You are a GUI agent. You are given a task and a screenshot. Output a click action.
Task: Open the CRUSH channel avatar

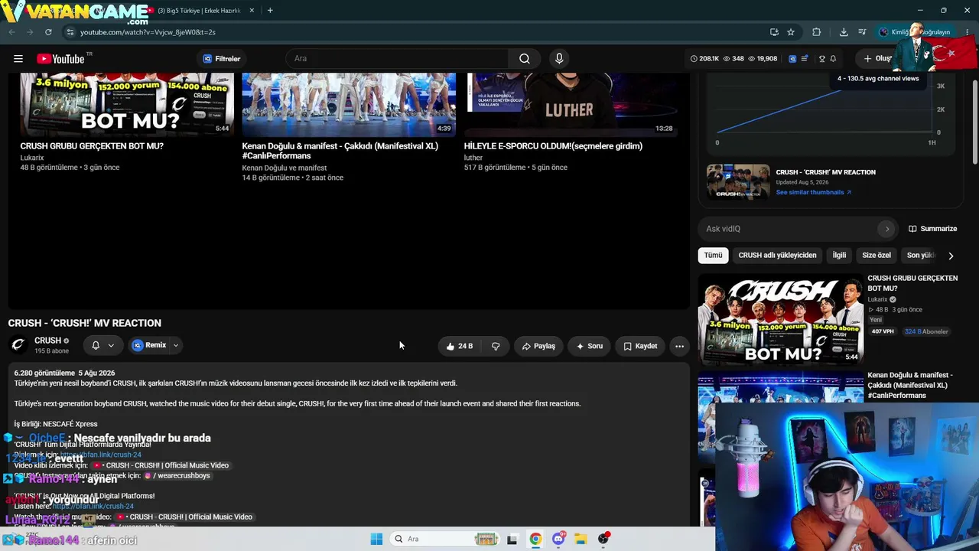18,345
